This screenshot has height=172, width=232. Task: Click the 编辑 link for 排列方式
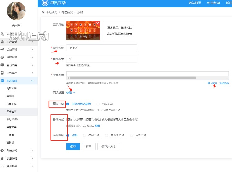coord(97,126)
